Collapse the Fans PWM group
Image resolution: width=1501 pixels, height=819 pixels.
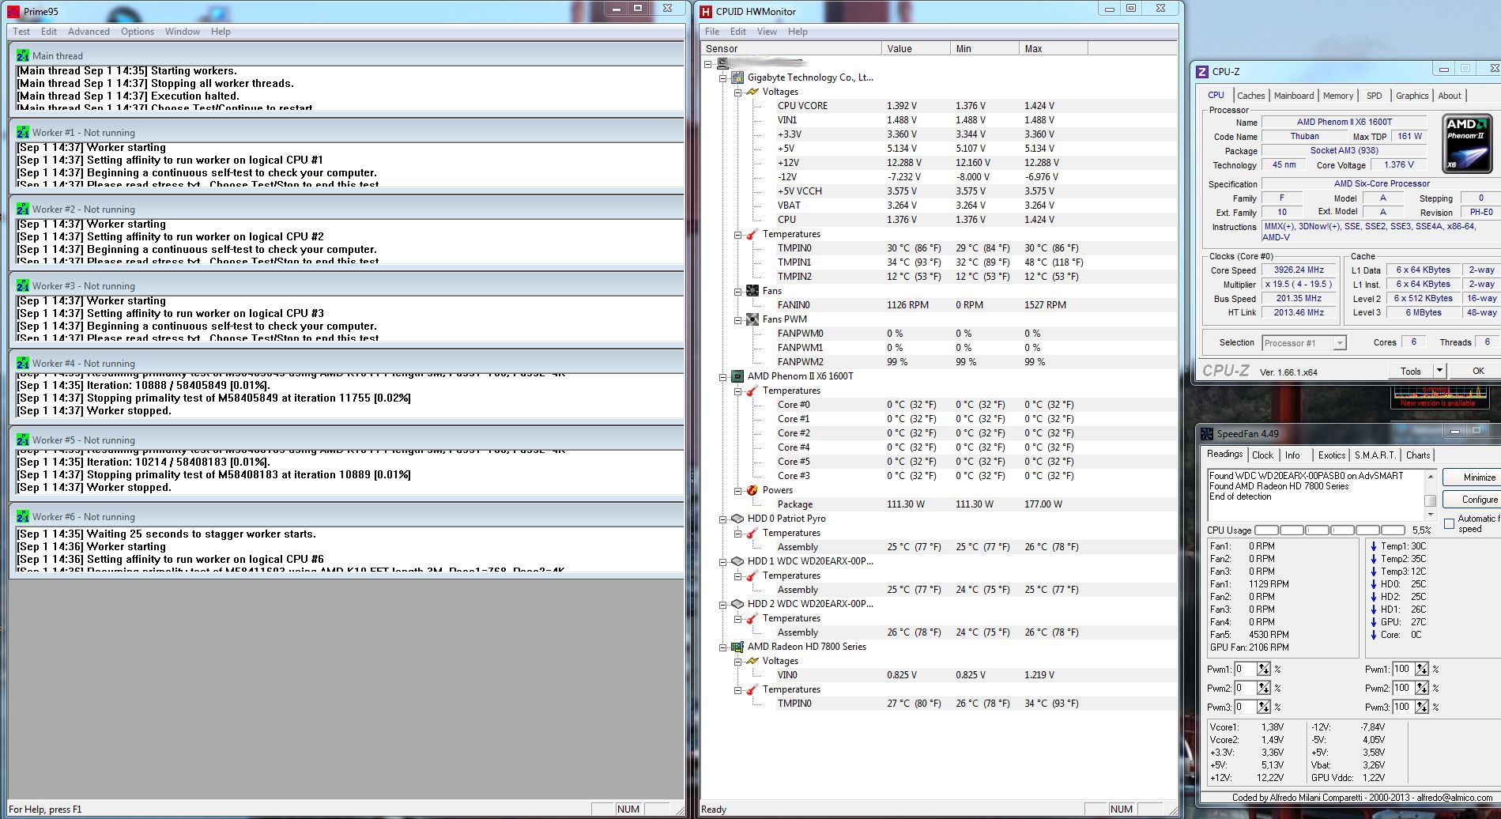tap(737, 319)
